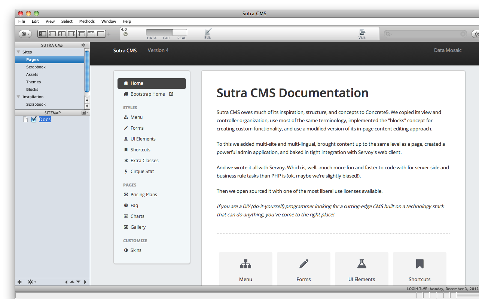Open the sitemap actions gear dropdown at bottom
This screenshot has height=299, width=479.
coord(32,282)
